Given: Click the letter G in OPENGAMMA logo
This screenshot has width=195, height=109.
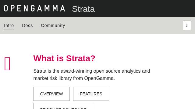Looking at the screenshot, I should [33, 8].
